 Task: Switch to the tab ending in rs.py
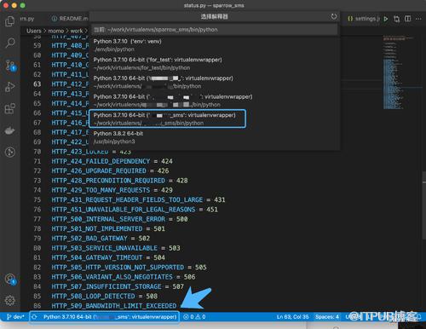[x=27, y=19]
